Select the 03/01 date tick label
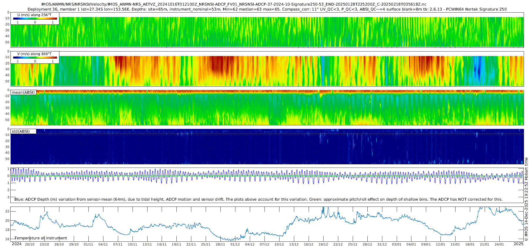This screenshot has width=529, height=249. point(396,244)
